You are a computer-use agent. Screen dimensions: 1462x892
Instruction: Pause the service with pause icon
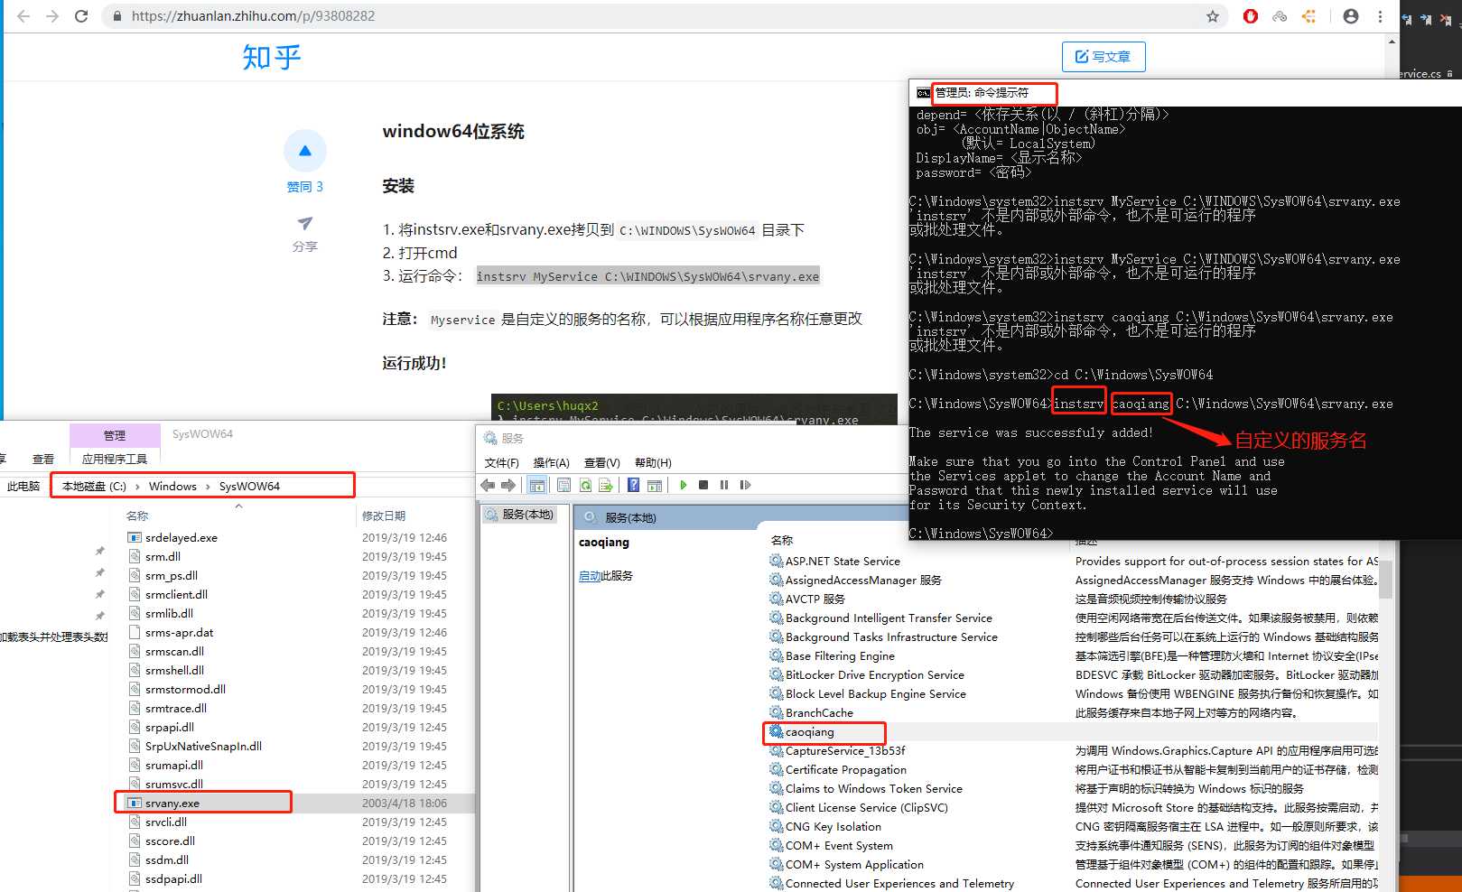(x=724, y=485)
